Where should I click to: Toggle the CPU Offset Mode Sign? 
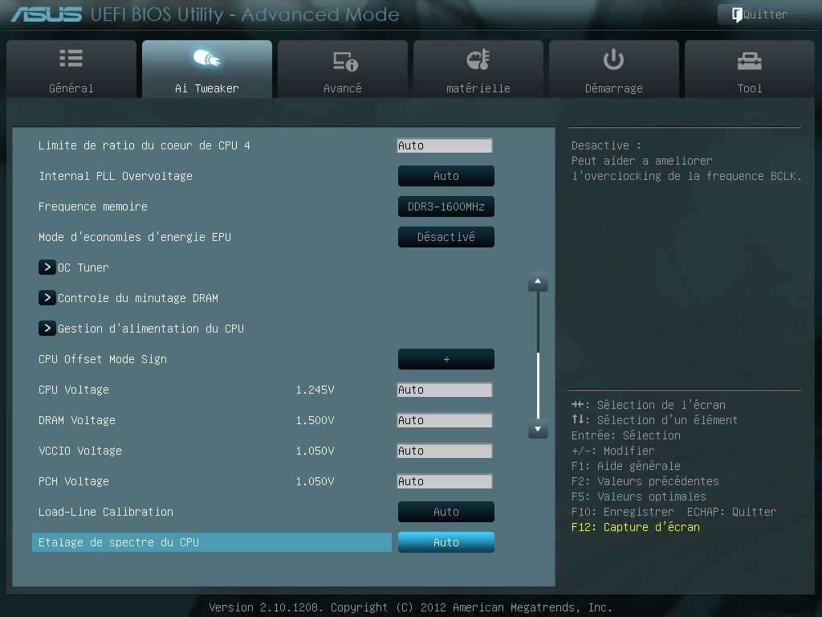(x=446, y=359)
